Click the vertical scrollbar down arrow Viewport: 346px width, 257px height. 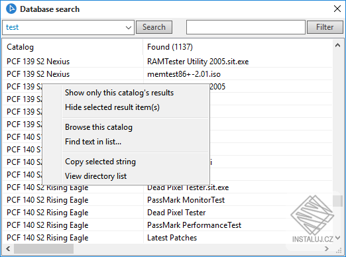click(337, 238)
